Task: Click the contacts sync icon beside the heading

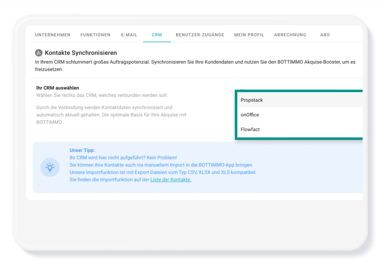Action: [x=38, y=53]
